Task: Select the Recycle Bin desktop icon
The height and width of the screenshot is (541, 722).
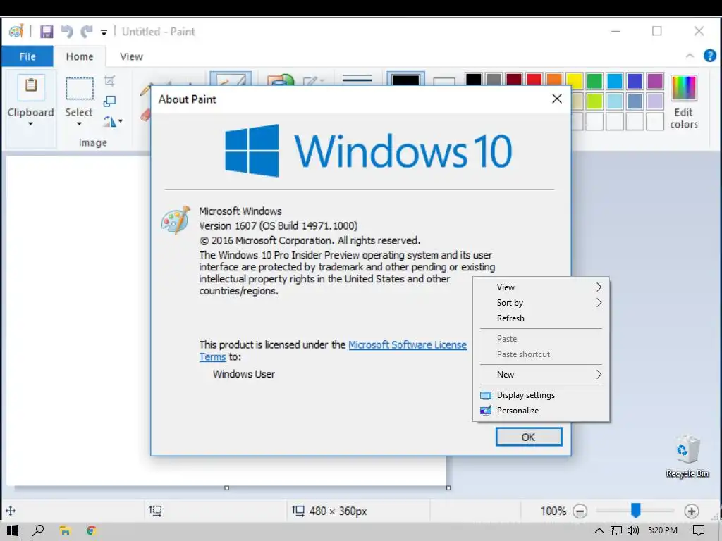Action: click(x=687, y=456)
